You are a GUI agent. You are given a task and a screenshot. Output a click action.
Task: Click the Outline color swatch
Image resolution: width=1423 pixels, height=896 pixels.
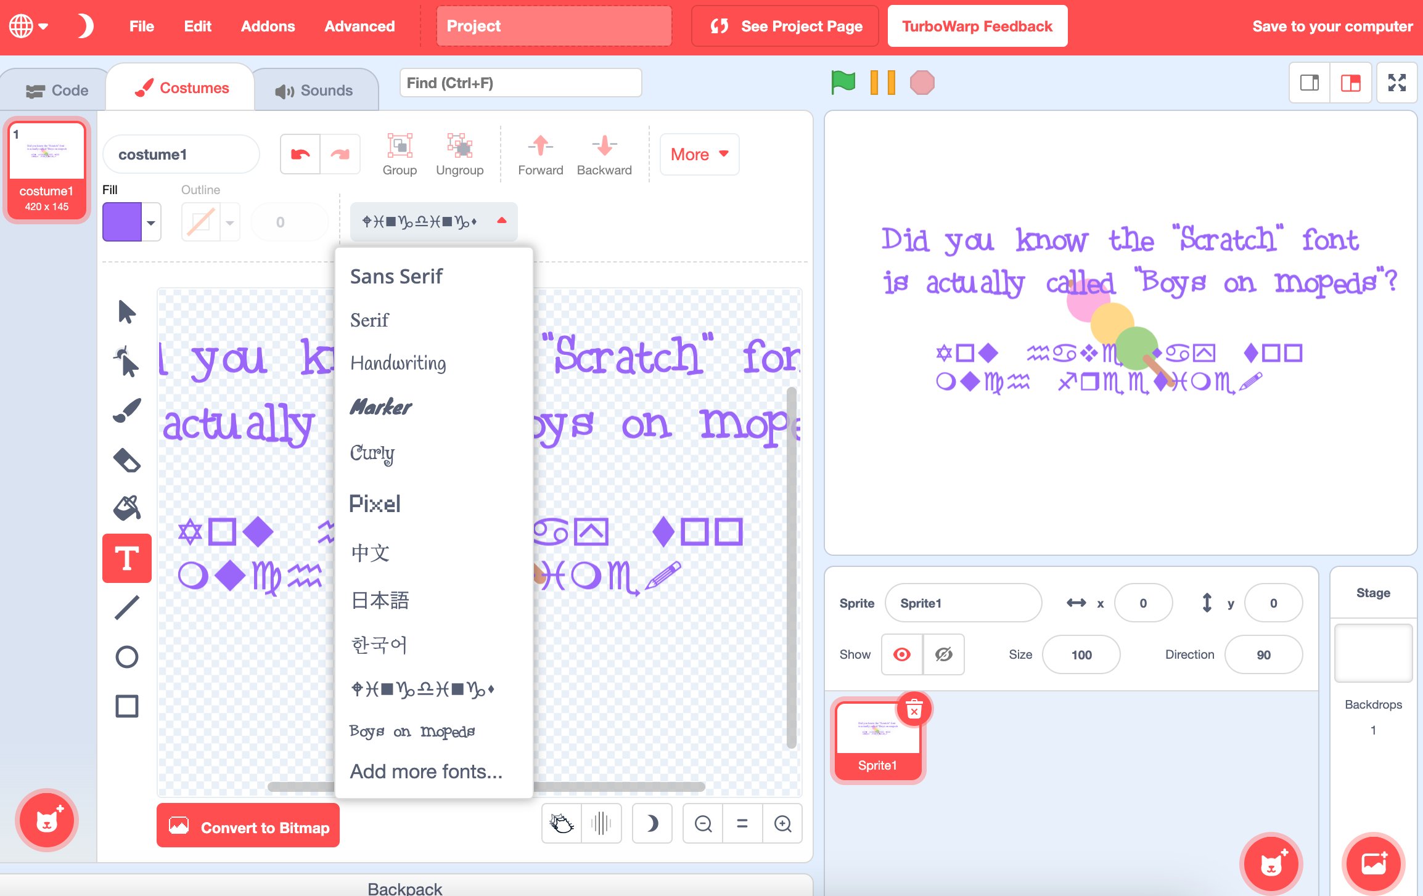(x=201, y=222)
